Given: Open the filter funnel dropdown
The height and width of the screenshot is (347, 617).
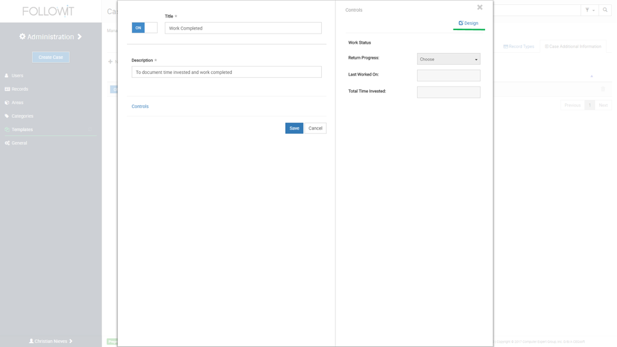Looking at the screenshot, I should pos(590,10).
